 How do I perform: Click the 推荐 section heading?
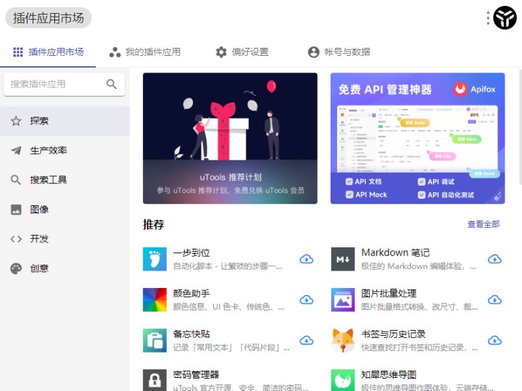click(x=154, y=224)
